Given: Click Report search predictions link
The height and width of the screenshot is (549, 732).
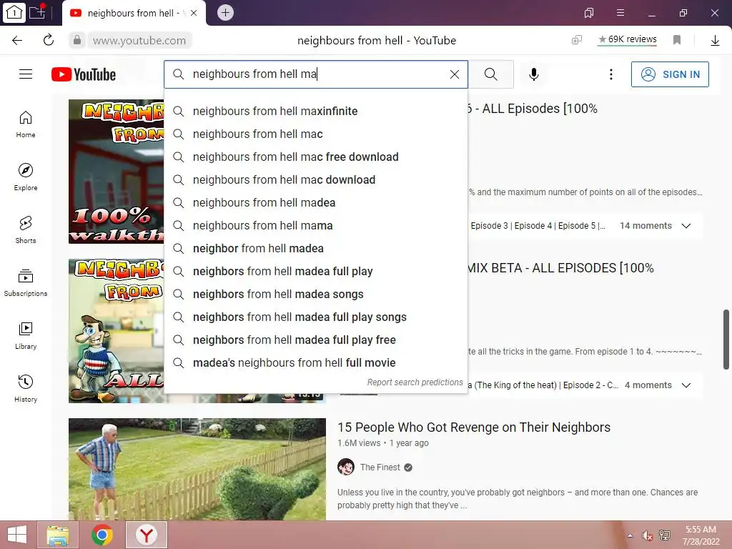Looking at the screenshot, I should [415, 382].
